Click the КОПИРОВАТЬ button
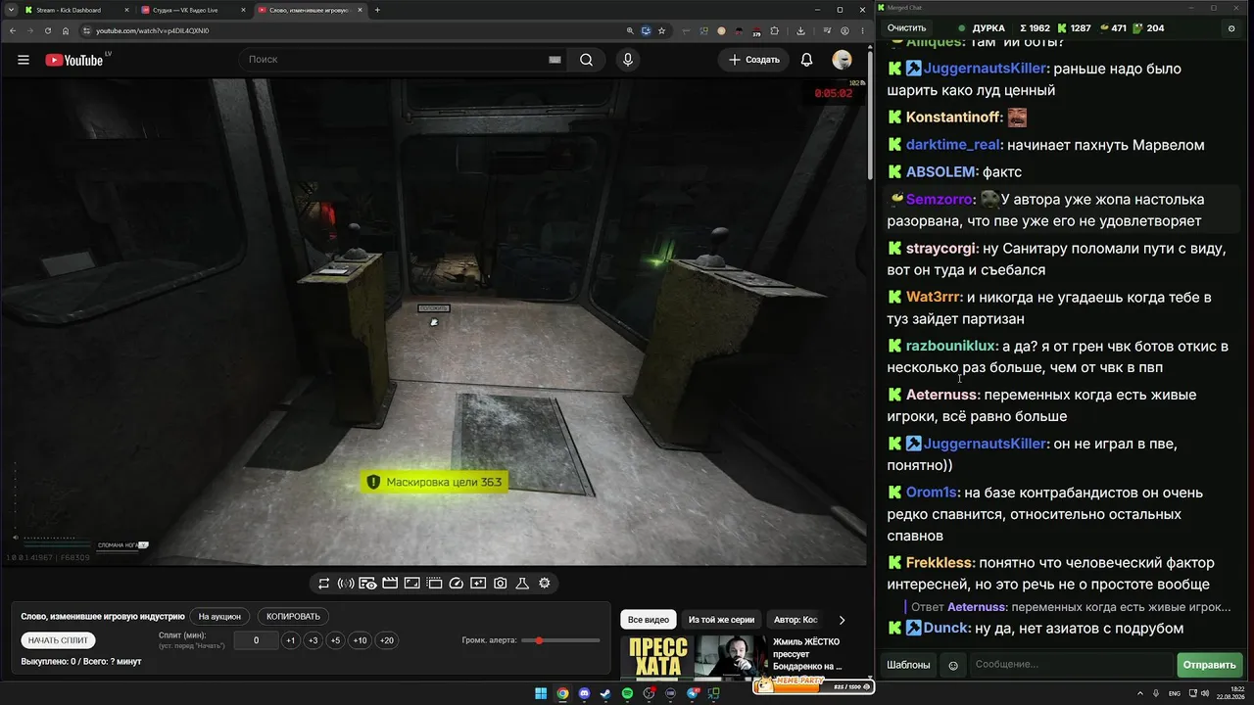Viewport: 1254px width, 705px height. coord(294,617)
